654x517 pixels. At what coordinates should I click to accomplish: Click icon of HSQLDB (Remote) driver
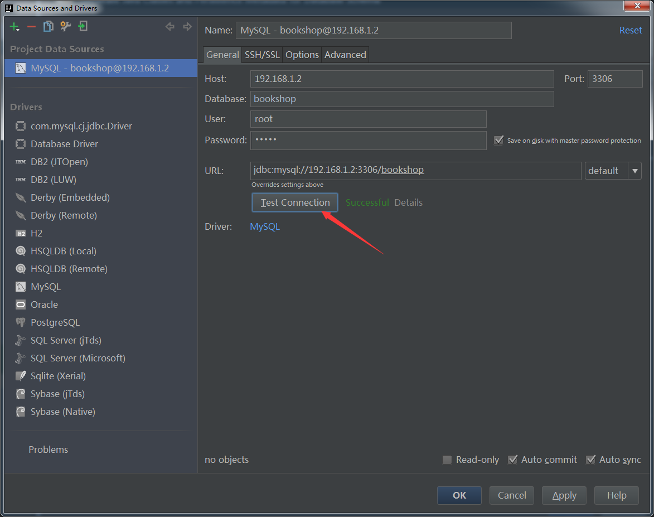click(21, 269)
